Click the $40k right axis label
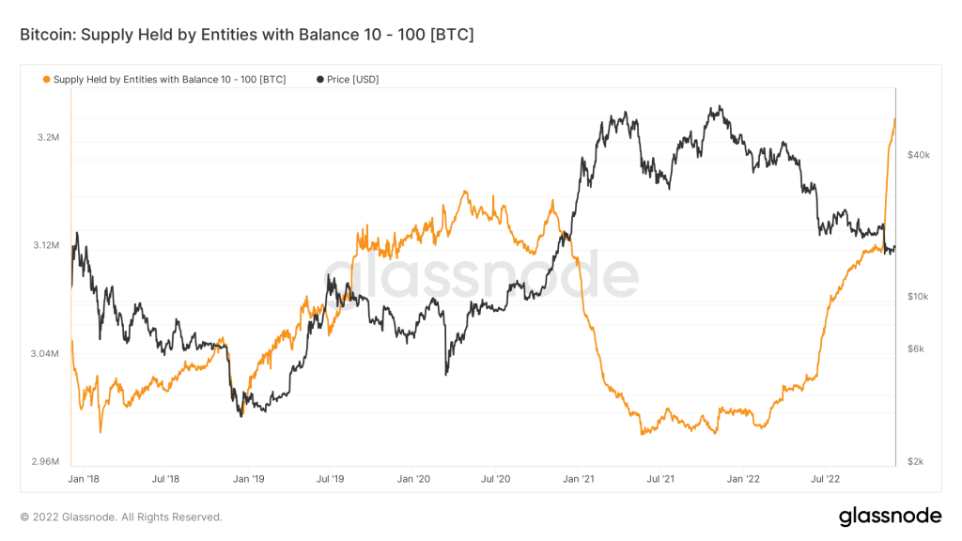This screenshot has width=962, height=541. tap(918, 154)
